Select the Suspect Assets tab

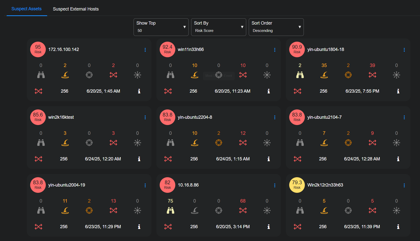coord(26,9)
